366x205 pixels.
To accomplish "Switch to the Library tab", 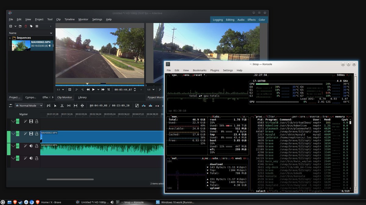I will (x=82, y=97).
